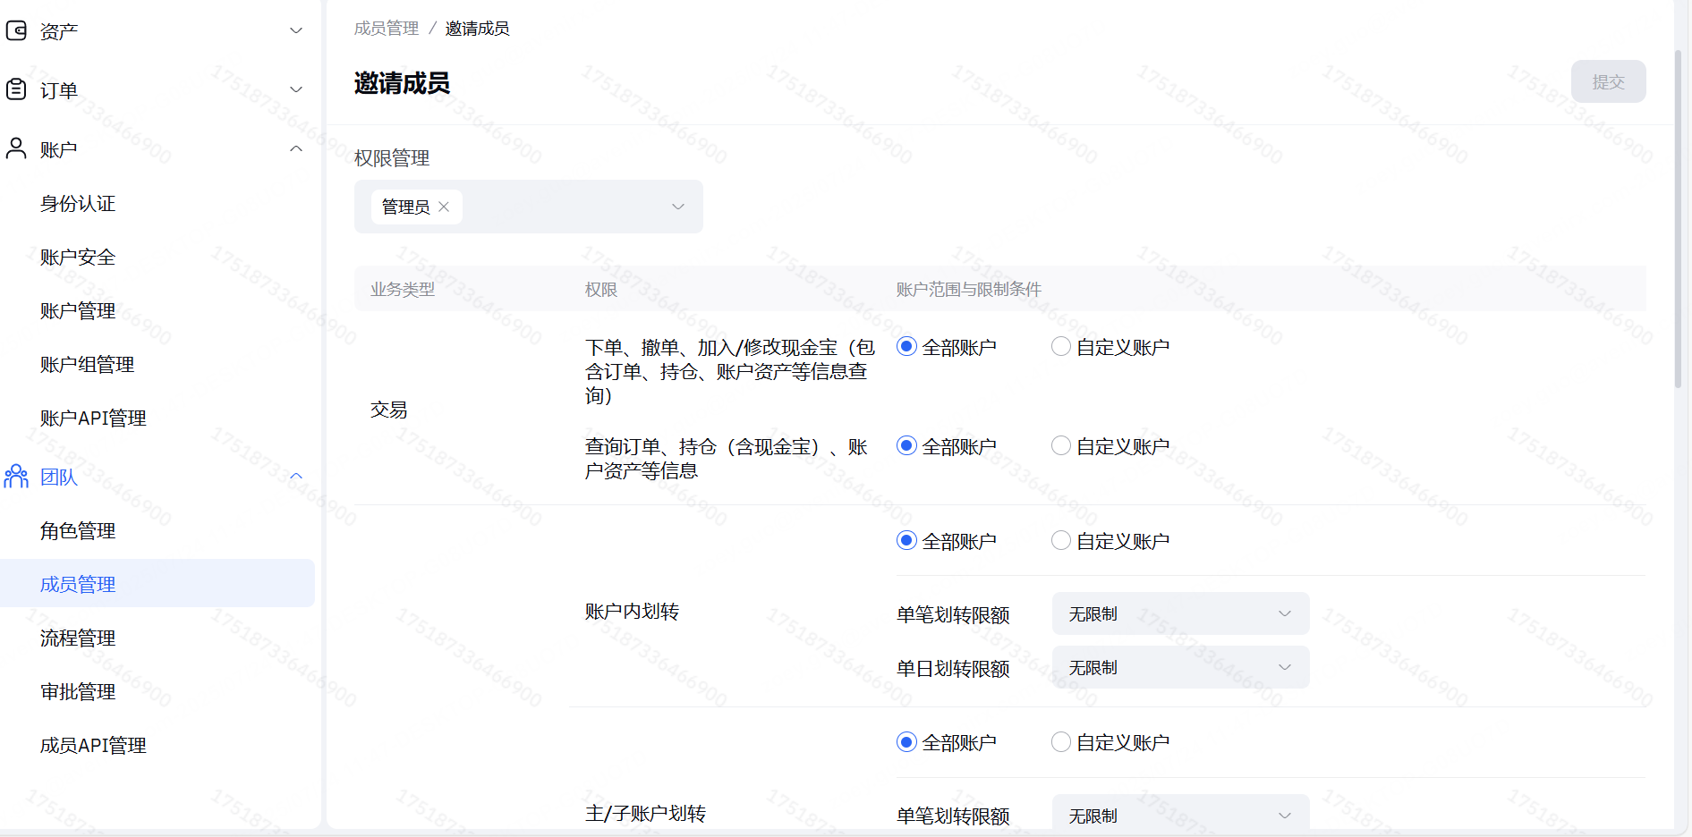Go to 账户API管理 menu item
The image size is (1692, 837).
tap(93, 418)
